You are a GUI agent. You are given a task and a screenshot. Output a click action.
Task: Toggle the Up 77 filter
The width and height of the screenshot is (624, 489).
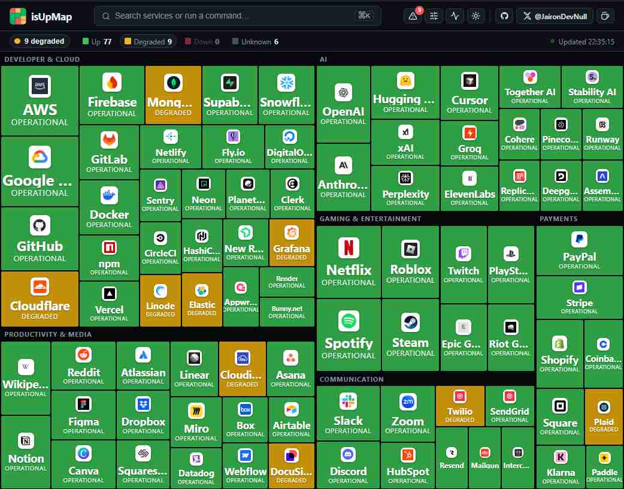(x=97, y=42)
